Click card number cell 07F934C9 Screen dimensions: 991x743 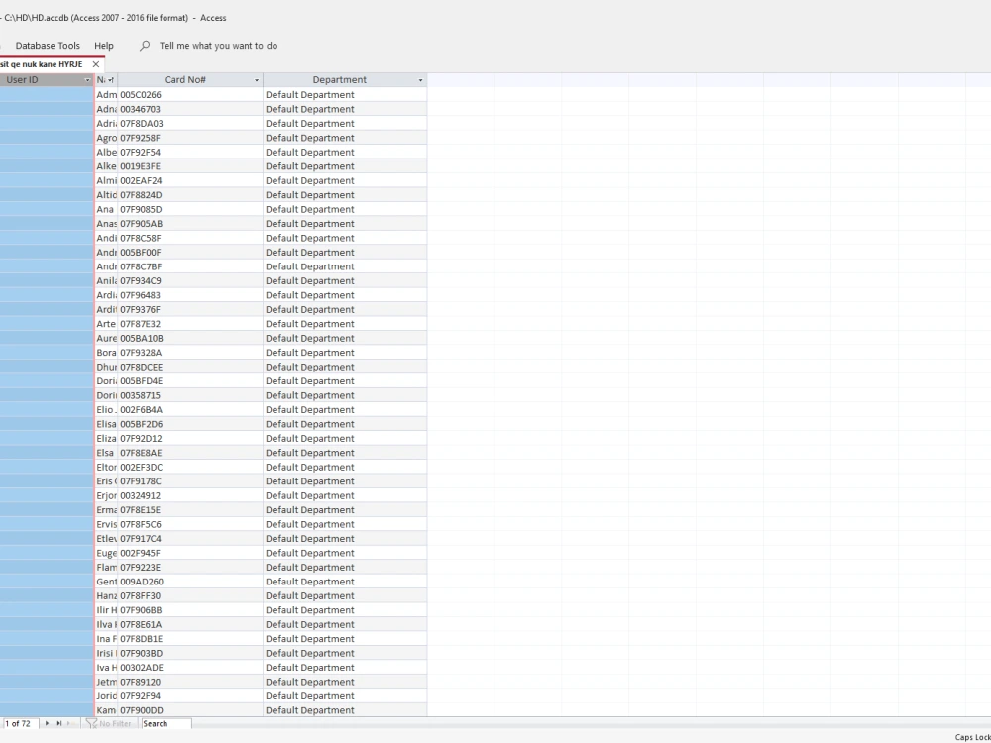click(x=190, y=281)
